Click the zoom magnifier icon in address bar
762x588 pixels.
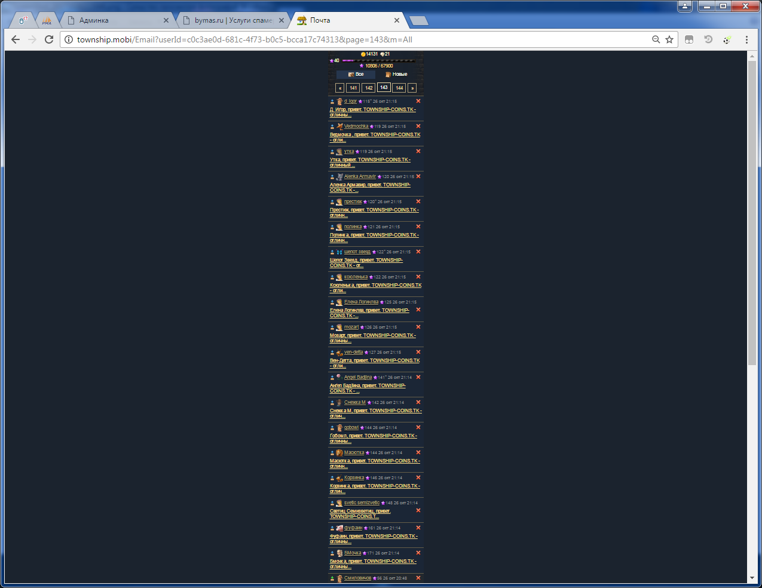coord(656,39)
